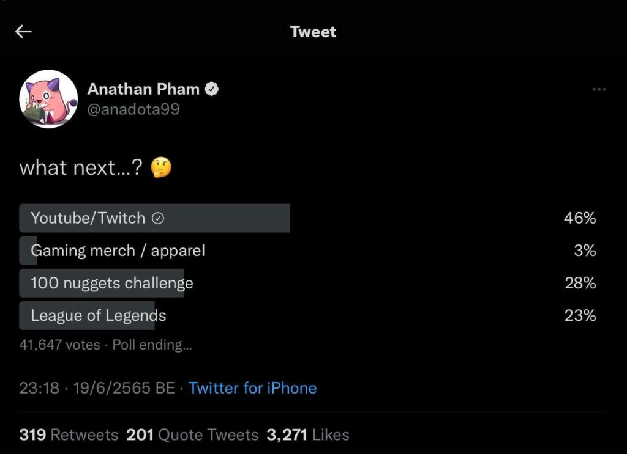Select the Gaming merch / apparel option
627x454 pixels.
pos(118,251)
